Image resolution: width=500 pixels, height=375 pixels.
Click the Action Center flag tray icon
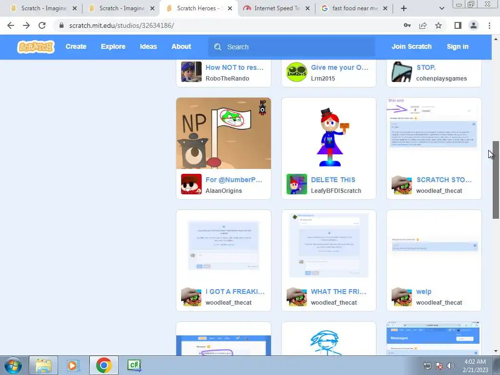pyautogui.click(x=439, y=366)
